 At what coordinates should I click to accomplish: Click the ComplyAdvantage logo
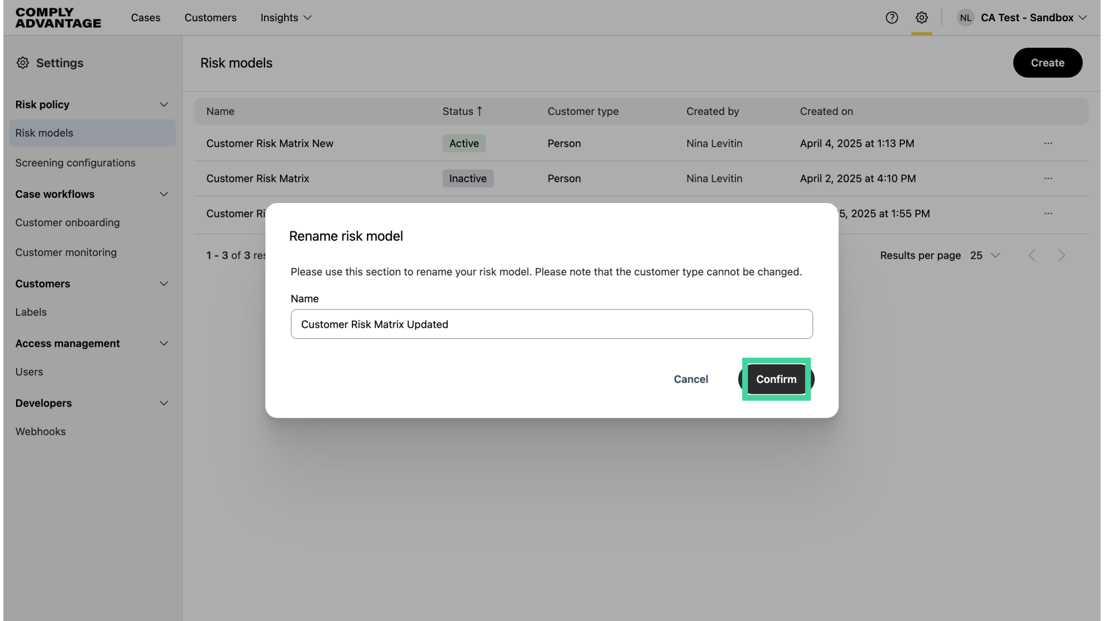click(x=57, y=18)
